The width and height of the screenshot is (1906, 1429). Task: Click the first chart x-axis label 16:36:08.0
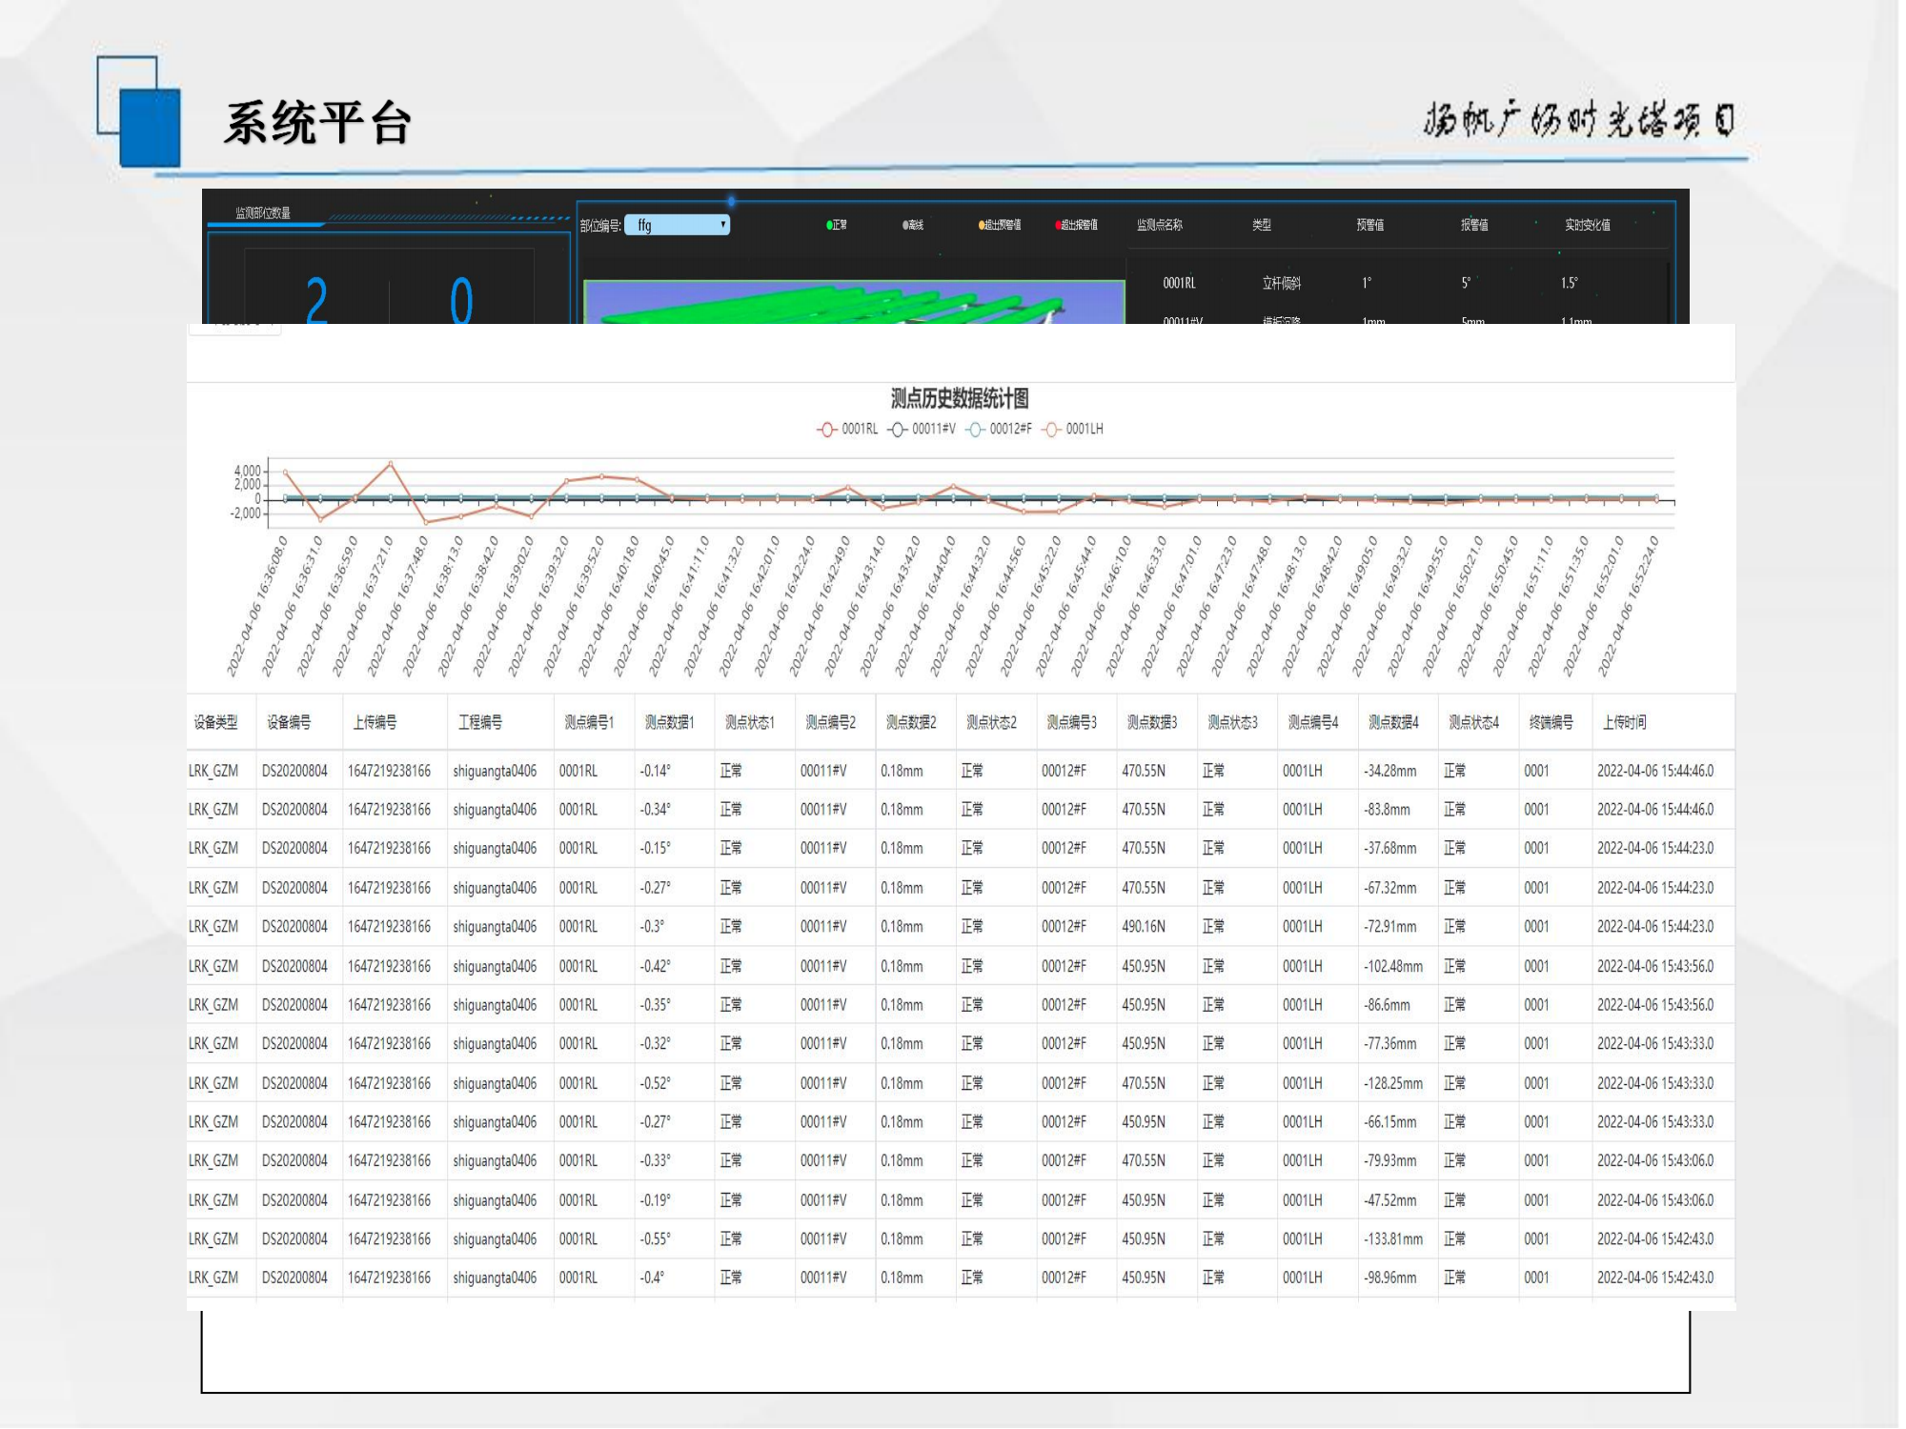pyautogui.click(x=257, y=605)
